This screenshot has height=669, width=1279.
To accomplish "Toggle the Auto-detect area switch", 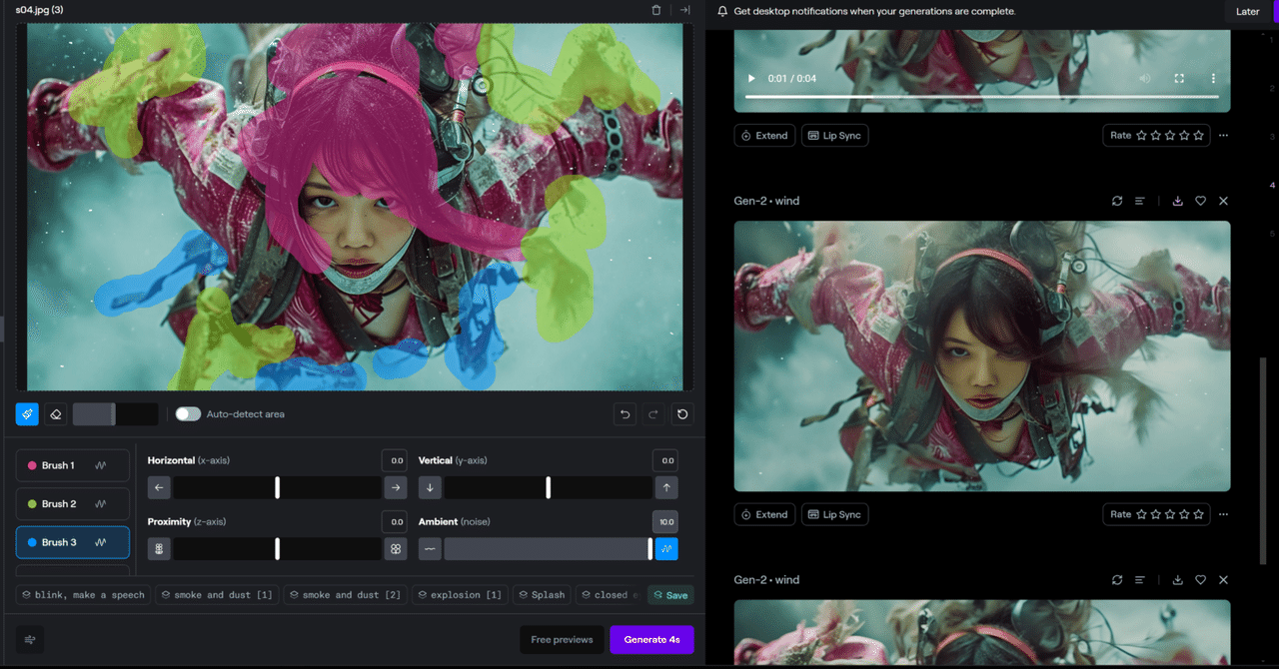I will [x=188, y=414].
